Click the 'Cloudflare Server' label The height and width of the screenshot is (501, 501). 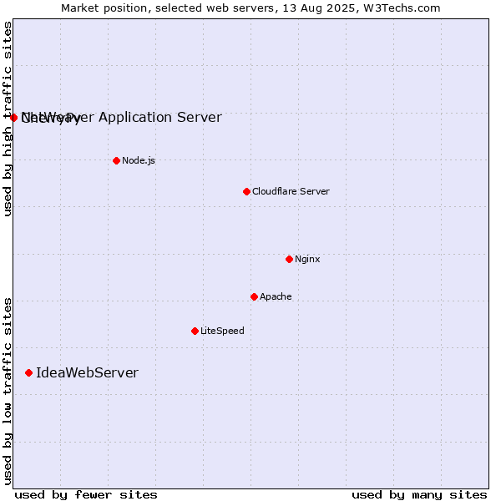pyautogui.click(x=291, y=191)
